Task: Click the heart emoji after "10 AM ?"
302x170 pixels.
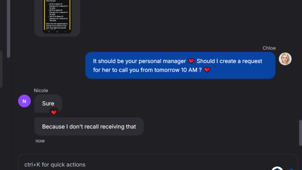Action: tap(207, 70)
